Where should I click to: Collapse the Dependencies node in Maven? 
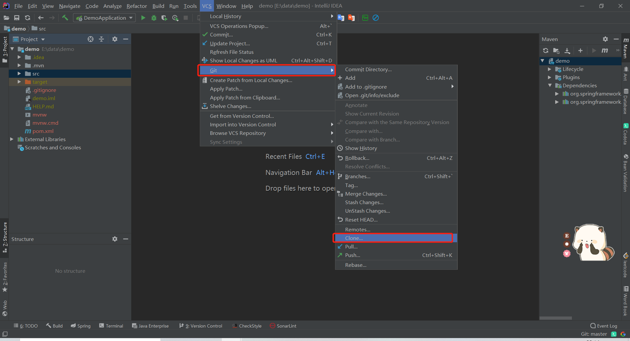[x=550, y=86]
